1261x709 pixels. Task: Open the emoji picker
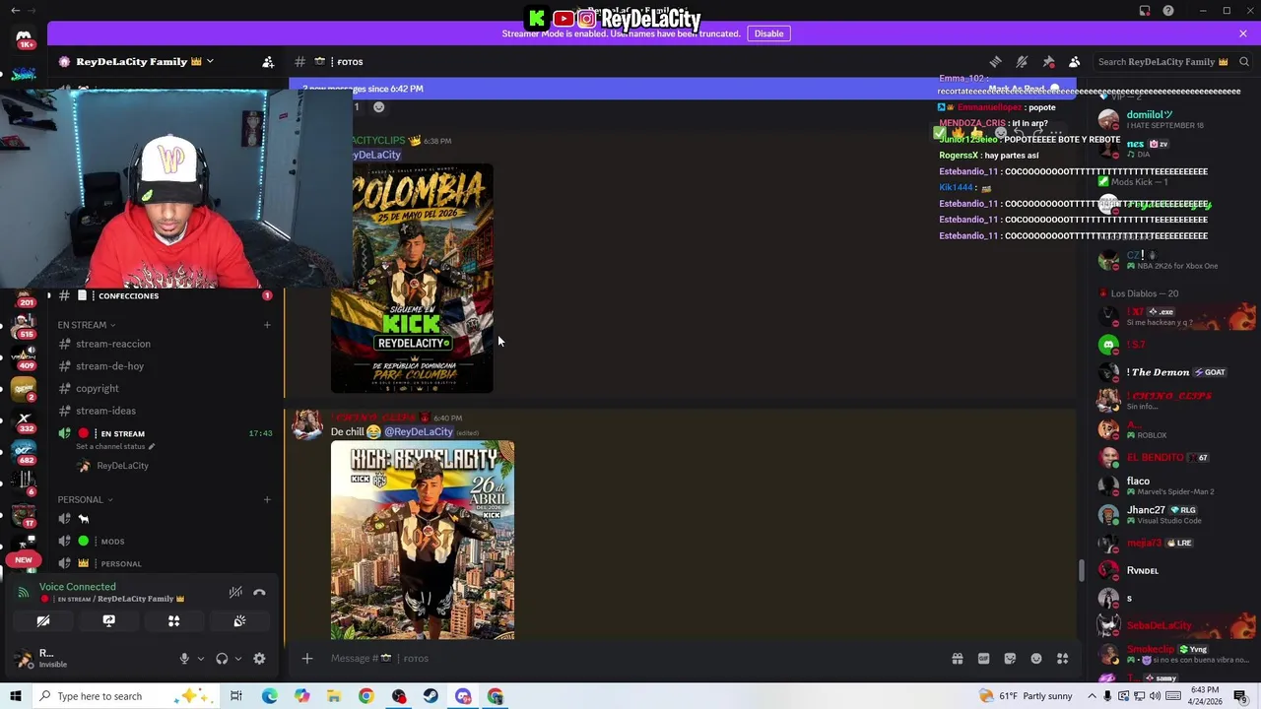pos(1036,659)
